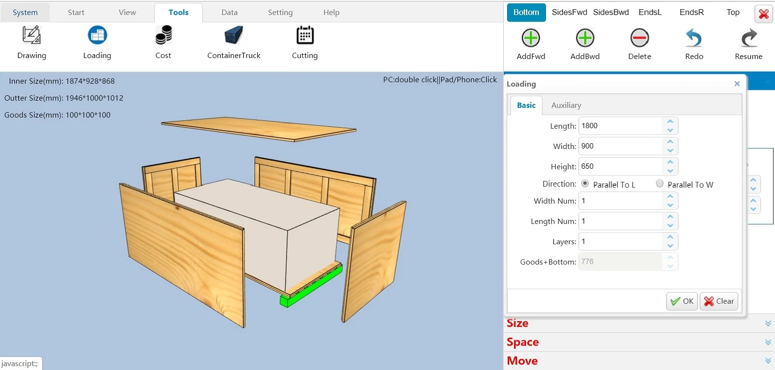Close the Loading dialog
Image resolution: width=775 pixels, height=370 pixels.
pos(737,84)
